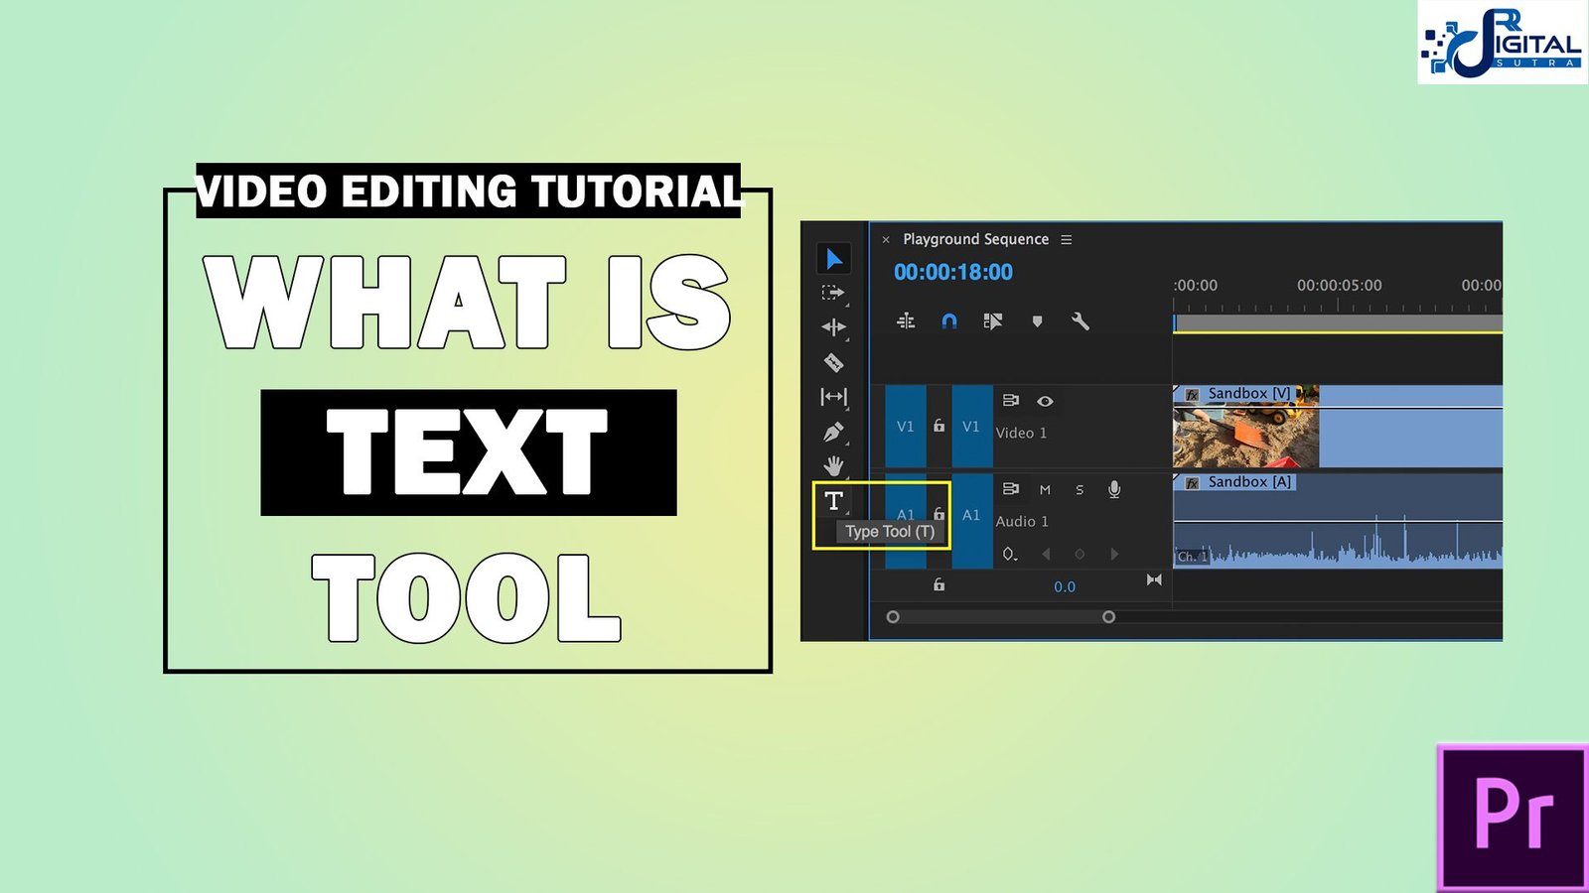This screenshot has height=893, width=1589.
Task: Click the Add Marker button
Action: (x=1036, y=320)
